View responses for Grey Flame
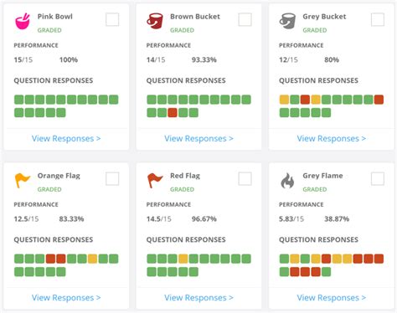Screen dimensions: 397x313 click(332, 298)
